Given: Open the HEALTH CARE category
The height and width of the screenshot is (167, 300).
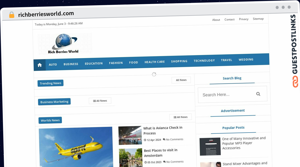Looking at the screenshot, I should pyautogui.click(x=155, y=62).
